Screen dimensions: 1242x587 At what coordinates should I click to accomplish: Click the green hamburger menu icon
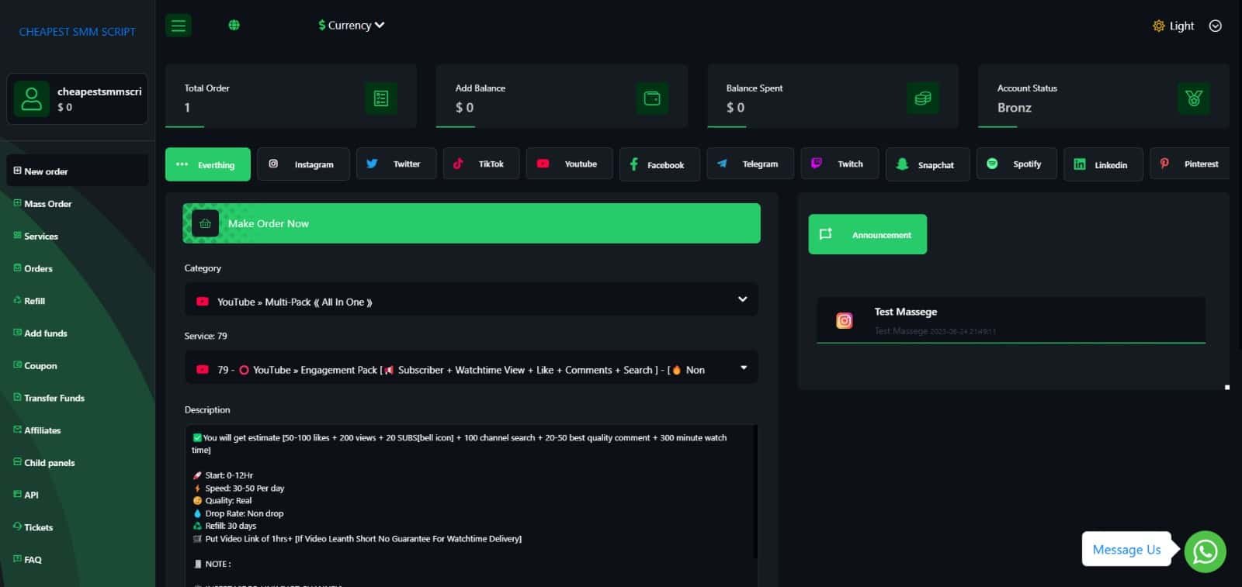click(179, 26)
